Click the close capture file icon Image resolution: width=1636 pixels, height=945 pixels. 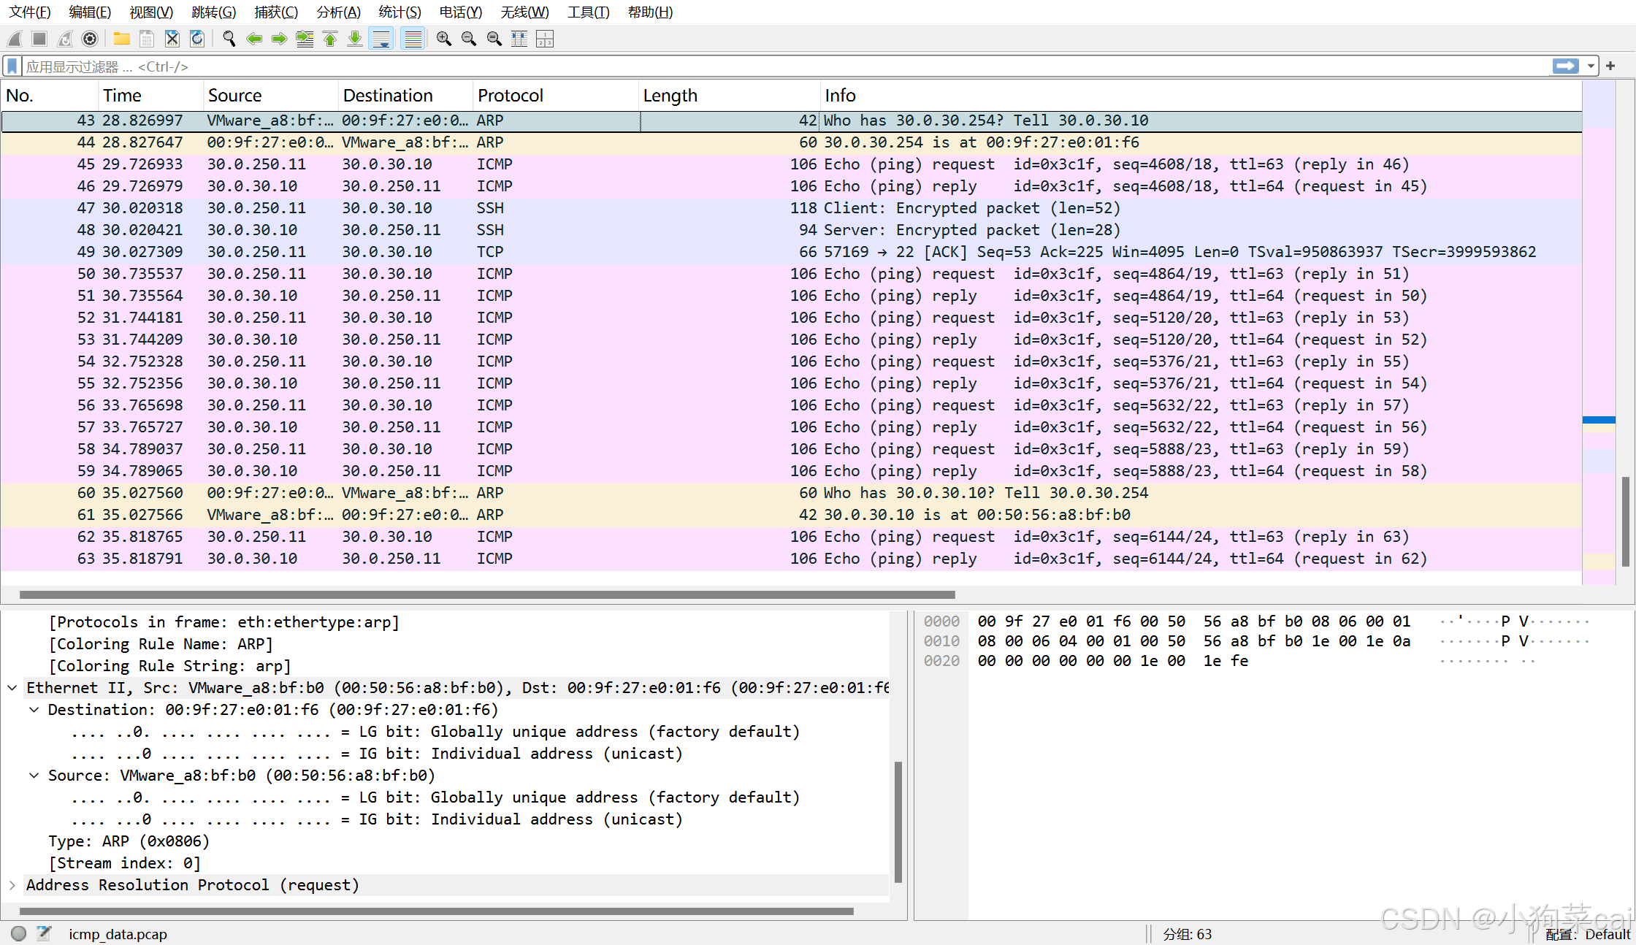(x=172, y=39)
